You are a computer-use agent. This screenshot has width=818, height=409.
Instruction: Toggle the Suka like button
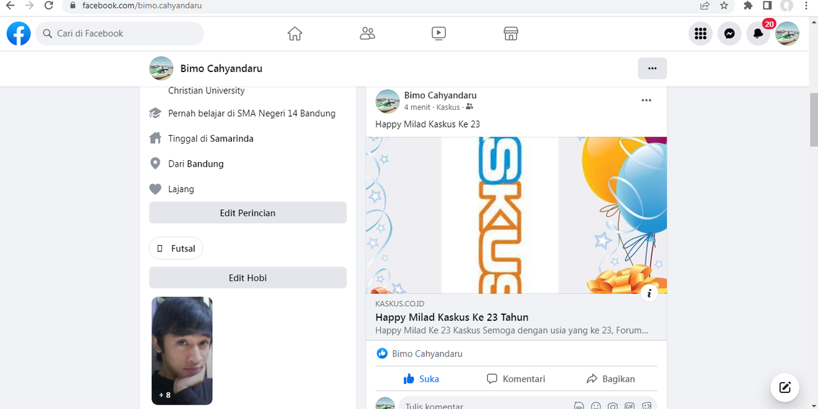coord(422,379)
